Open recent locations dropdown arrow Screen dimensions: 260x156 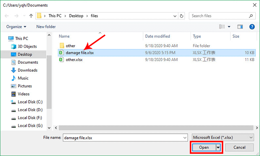pyautogui.click(x=24, y=16)
